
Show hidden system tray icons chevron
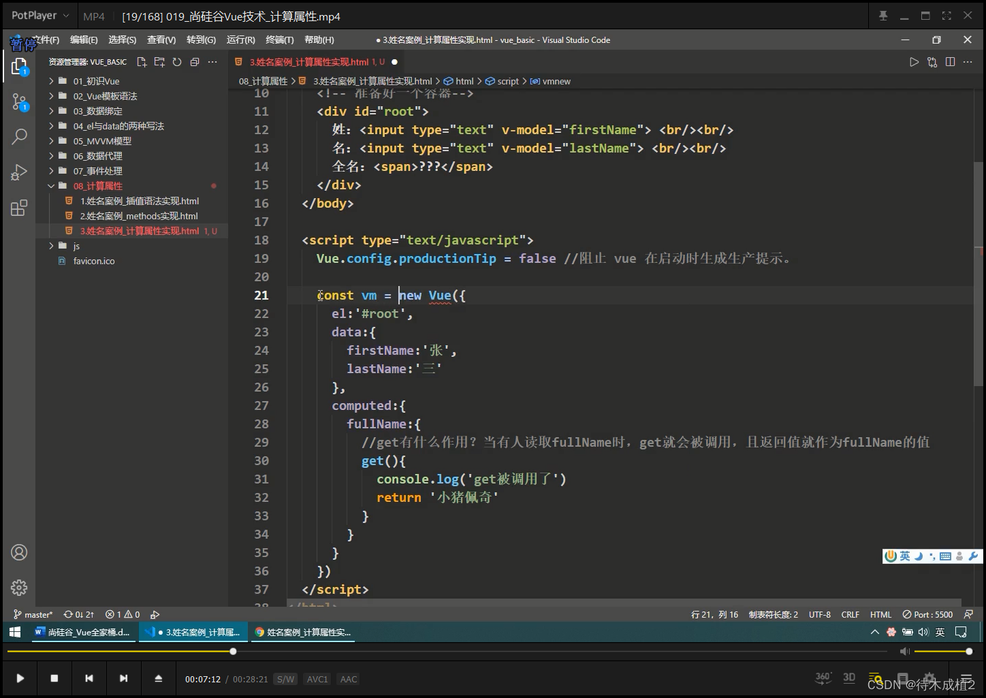pyautogui.click(x=875, y=632)
